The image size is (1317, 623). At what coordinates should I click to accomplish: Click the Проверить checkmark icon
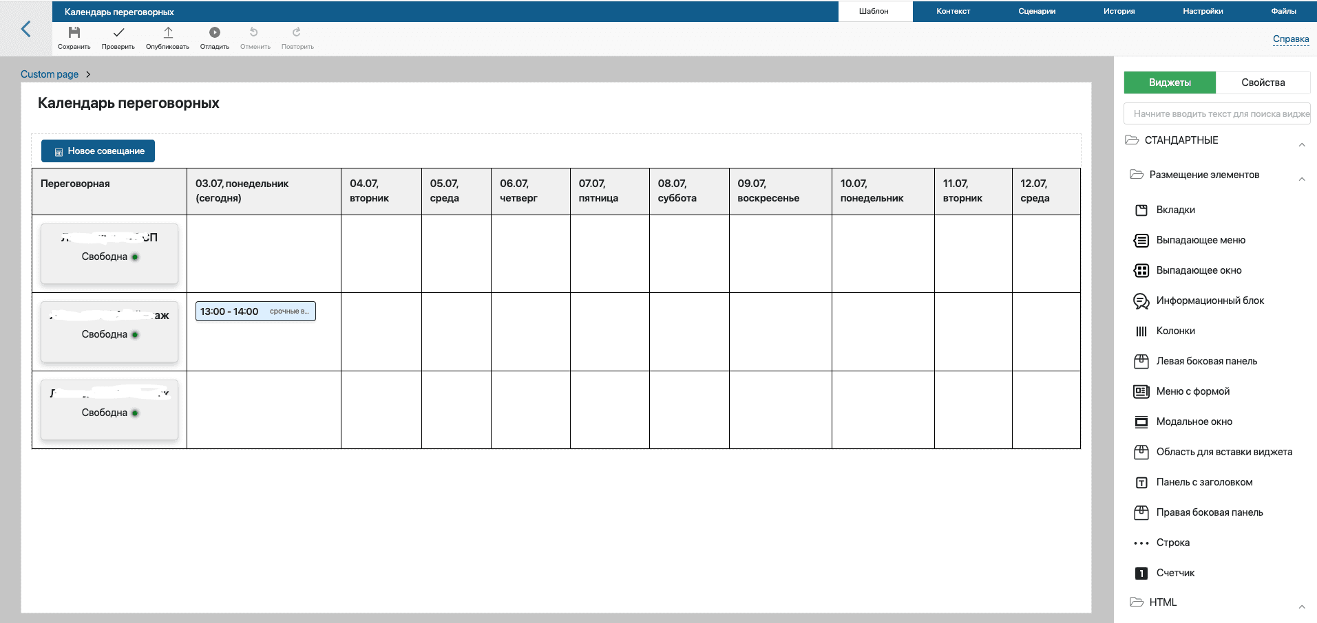coord(118,32)
